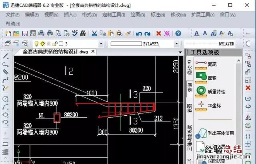Click the A with magnifier text find icon
The image size is (256, 164).
point(230,34)
